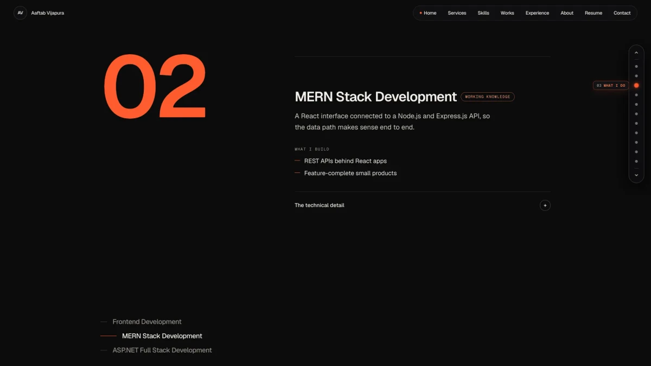Click the "WHAT I BUILD" label

pyautogui.click(x=312, y=149)
